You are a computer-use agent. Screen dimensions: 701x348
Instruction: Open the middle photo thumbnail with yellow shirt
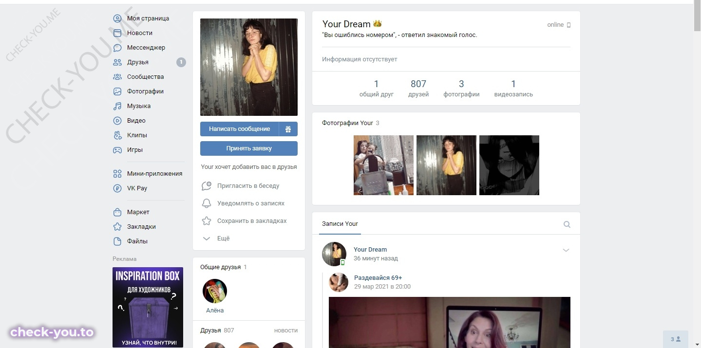point(446,165)
